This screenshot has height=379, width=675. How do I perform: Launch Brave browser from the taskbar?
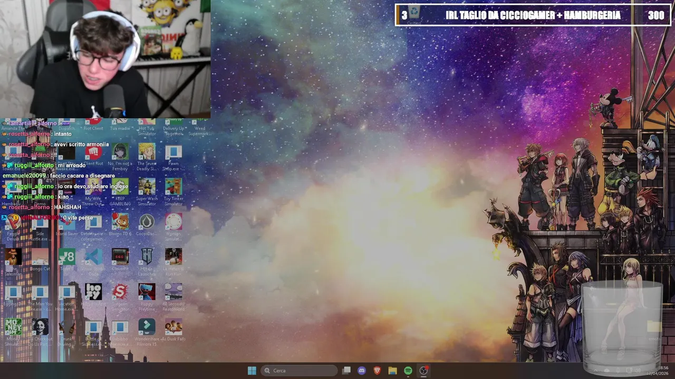pyautogui.click(x=377, y=371)
